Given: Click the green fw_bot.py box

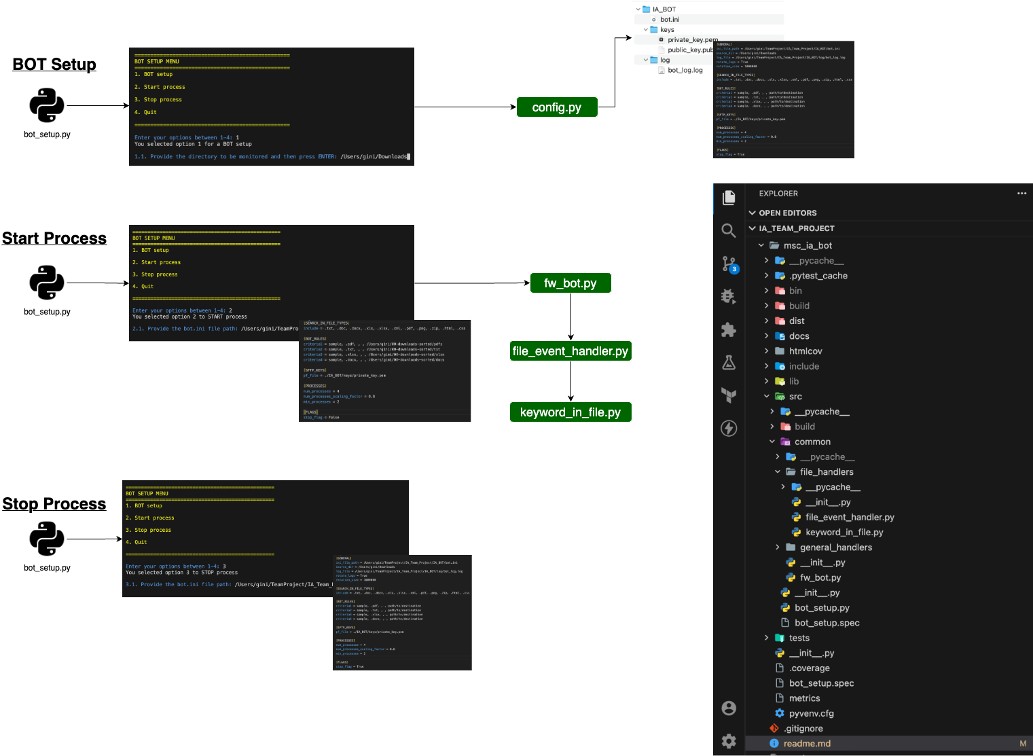Looking at the screenshot, I should (x=570, y=283).
